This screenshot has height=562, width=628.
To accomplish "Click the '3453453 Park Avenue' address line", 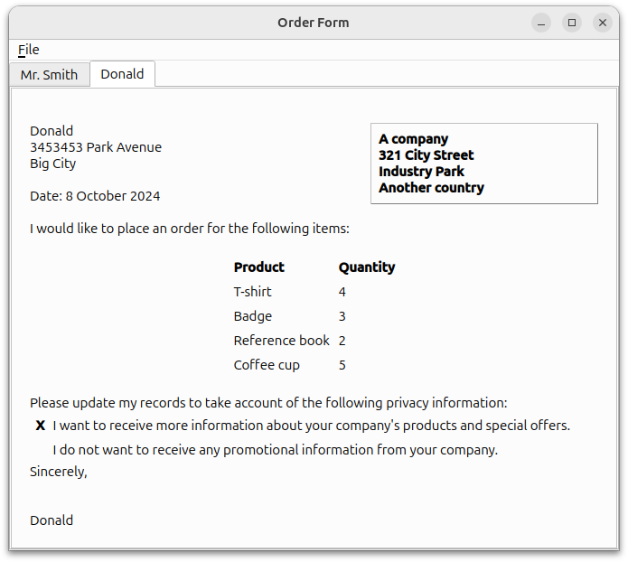I will point(96,147).
